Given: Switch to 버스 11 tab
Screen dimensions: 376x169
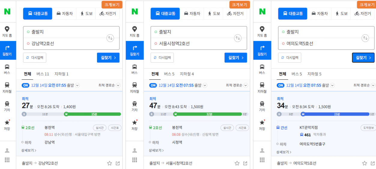Looking at the screenshot, I should (43, 74).
